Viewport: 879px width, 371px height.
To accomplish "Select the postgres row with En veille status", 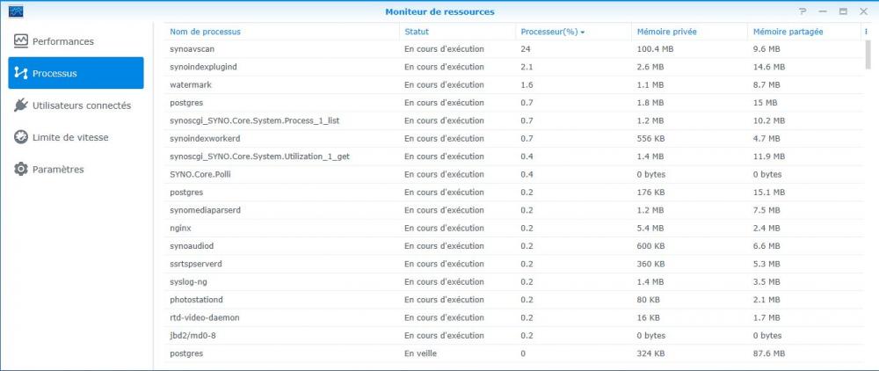I will click(513, 353).
